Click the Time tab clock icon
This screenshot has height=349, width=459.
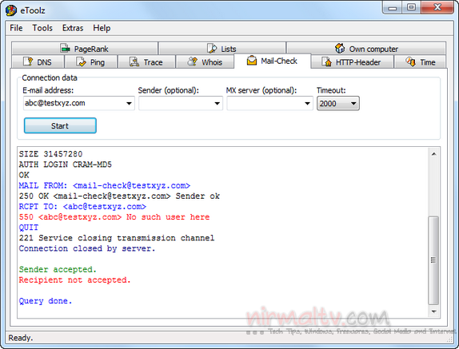(410, 61)
